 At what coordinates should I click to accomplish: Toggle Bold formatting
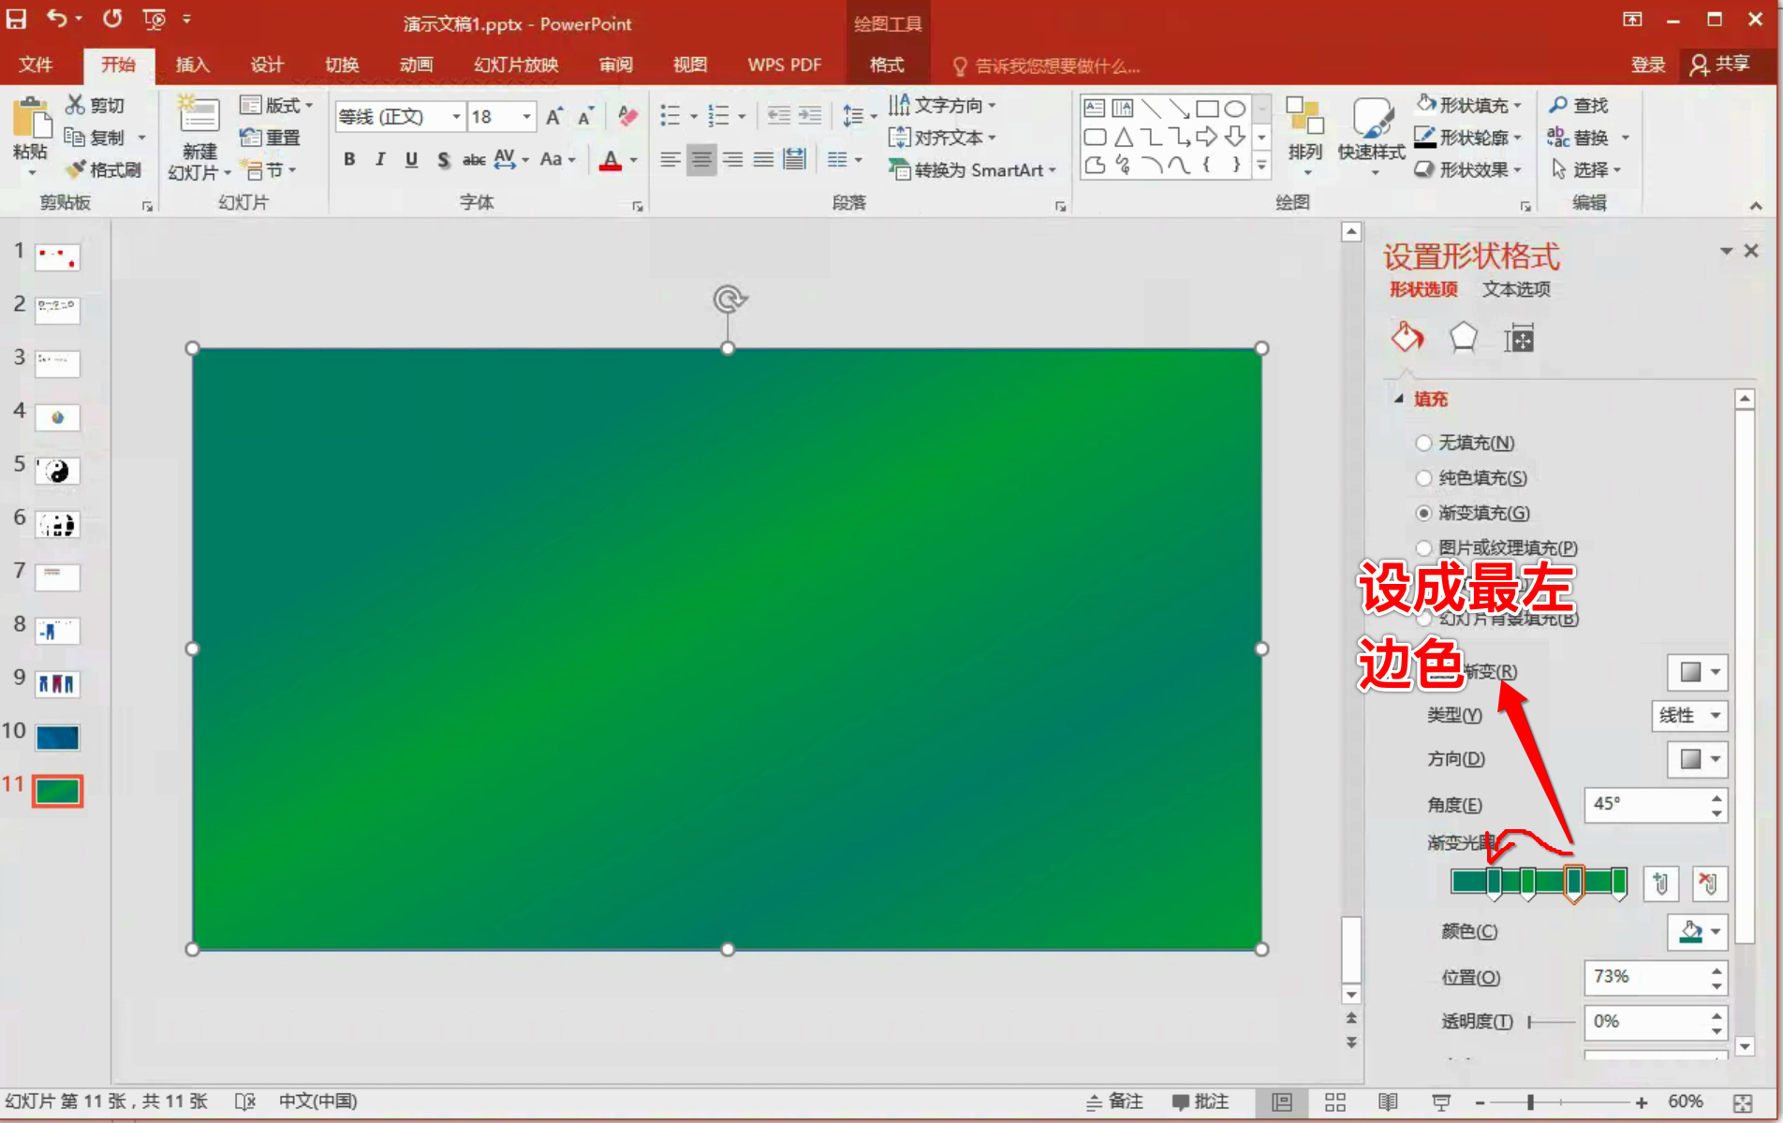click(x=349, y=159)
